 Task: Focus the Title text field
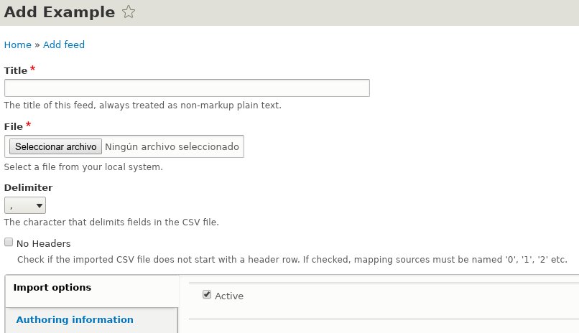[x=187, y=88]
